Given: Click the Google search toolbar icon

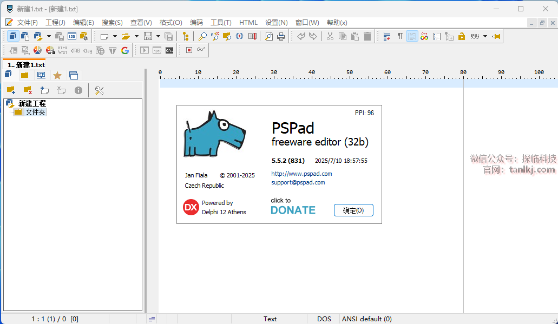Looking at the screenshot, I should click(125, 50).
